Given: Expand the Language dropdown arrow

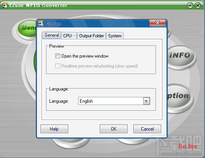Looking at the screenshot, I should point(146,101).
